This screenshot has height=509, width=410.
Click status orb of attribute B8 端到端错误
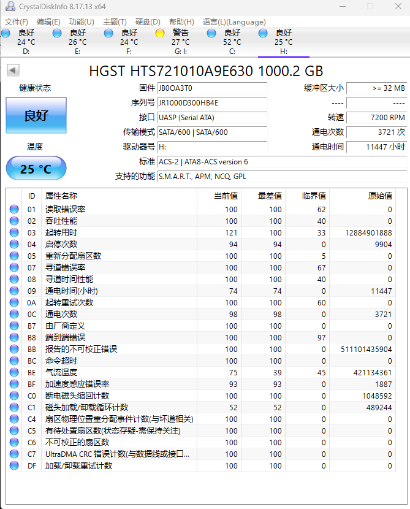[x=14, y=337]
